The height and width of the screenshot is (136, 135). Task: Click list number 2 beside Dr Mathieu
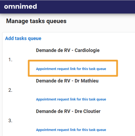point(10,90)
